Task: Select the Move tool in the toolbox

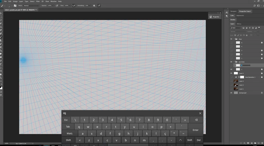Action: (1, 13)
